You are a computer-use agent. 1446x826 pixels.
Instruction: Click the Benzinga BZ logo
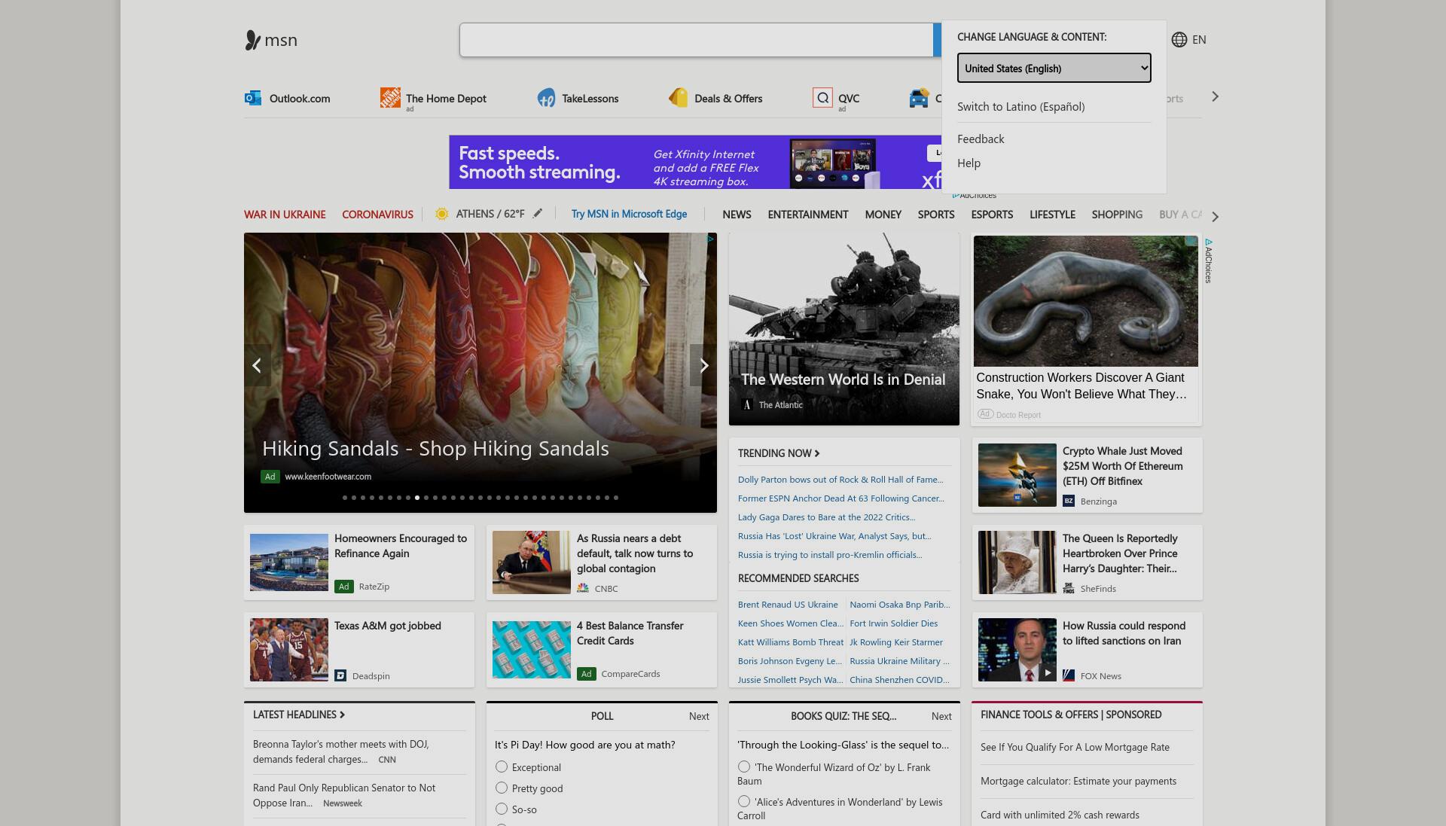[1069, 501]
